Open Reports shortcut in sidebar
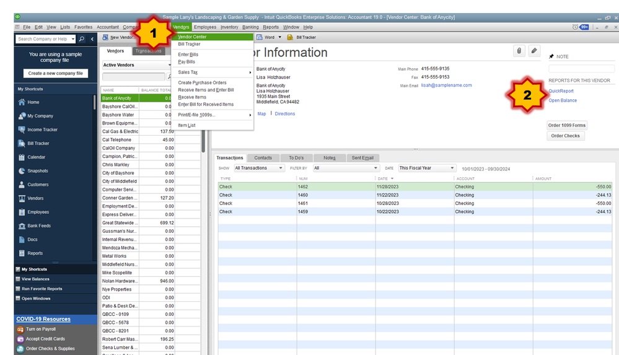This screenshot has width=619, height=355. pyautogui.click(x=35, y=253)
